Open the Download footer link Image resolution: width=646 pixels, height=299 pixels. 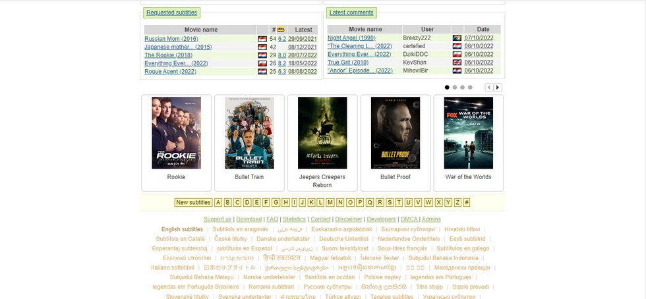(x=249, y=219)
